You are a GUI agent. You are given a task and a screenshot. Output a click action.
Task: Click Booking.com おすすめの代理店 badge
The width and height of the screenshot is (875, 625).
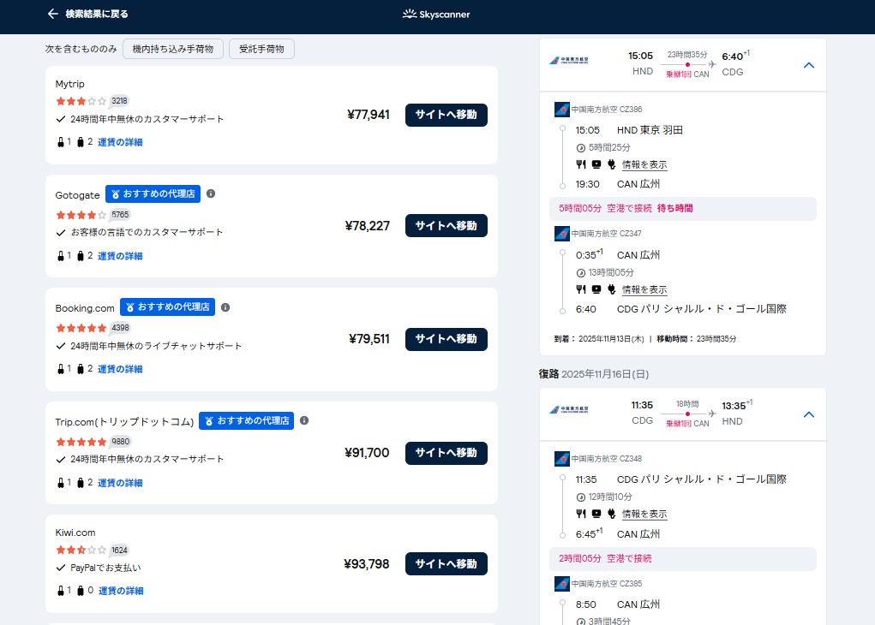pyautogui.click(x=167, y=307)
